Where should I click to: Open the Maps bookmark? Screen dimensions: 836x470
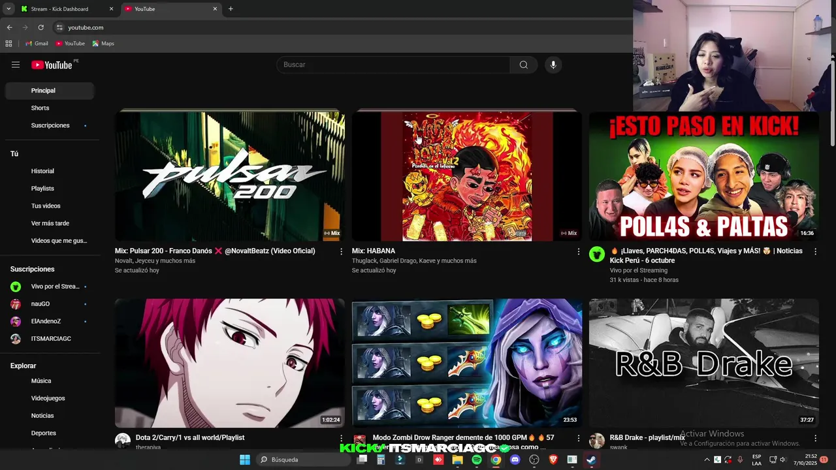coord(103,43)
